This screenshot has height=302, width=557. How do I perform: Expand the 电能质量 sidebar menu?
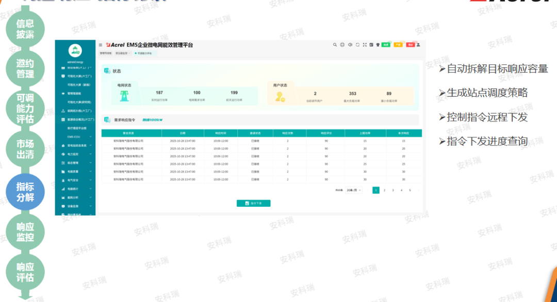point(75,171)
